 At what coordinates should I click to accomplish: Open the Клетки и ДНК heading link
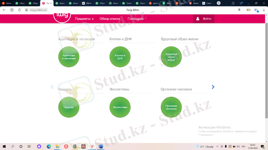click(121, 39)
